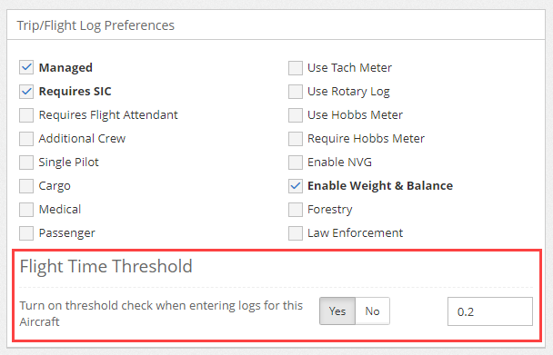Screen dimensions: 553x355
Task: Uncheck the Requires SIC checkbox
Action: pyautogui.click(x=26, y=91)
